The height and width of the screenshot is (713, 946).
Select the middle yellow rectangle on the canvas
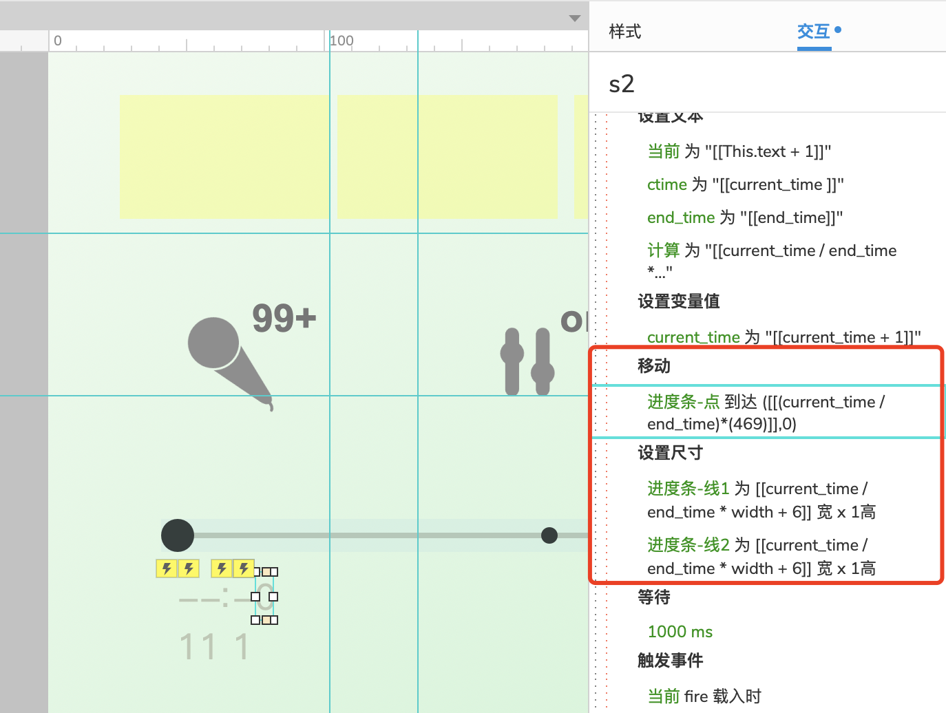tap(447, 157)
